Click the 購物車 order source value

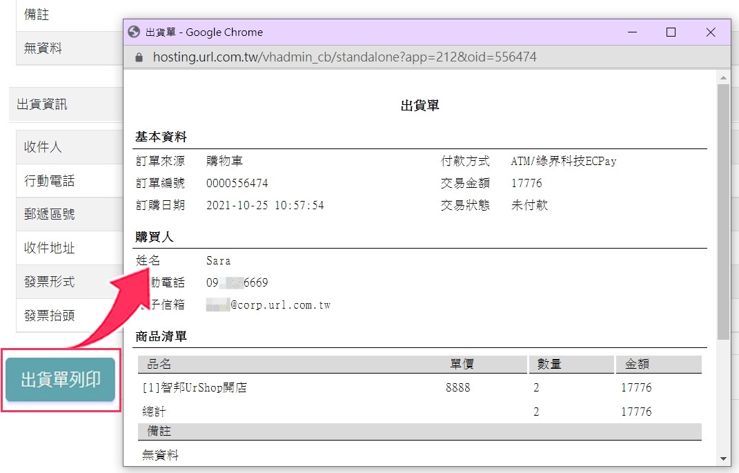pos(224,161)
